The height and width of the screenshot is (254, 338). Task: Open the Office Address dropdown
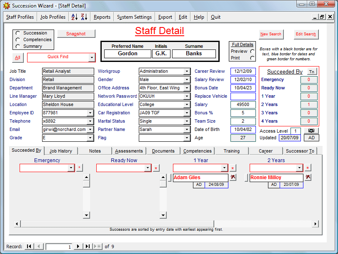point(187,88)
